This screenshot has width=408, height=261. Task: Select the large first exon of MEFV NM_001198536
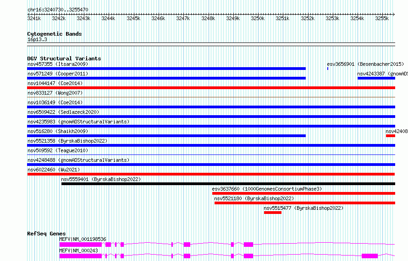[x=80, y=245]
